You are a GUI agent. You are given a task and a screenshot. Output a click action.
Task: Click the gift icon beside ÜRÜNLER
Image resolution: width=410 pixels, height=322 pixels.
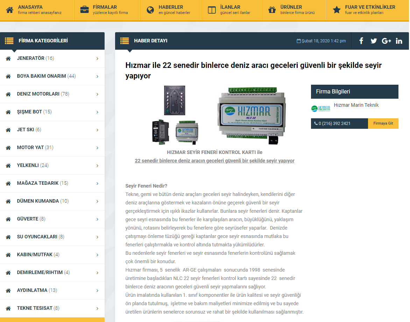pyautogui.click(x=272, y=10)
